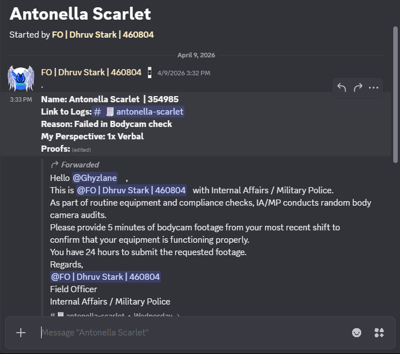Click the FO Dhruv Stark mention after 'This is'
The height and width of the screenshot is (354, 400).
point(131,190)
